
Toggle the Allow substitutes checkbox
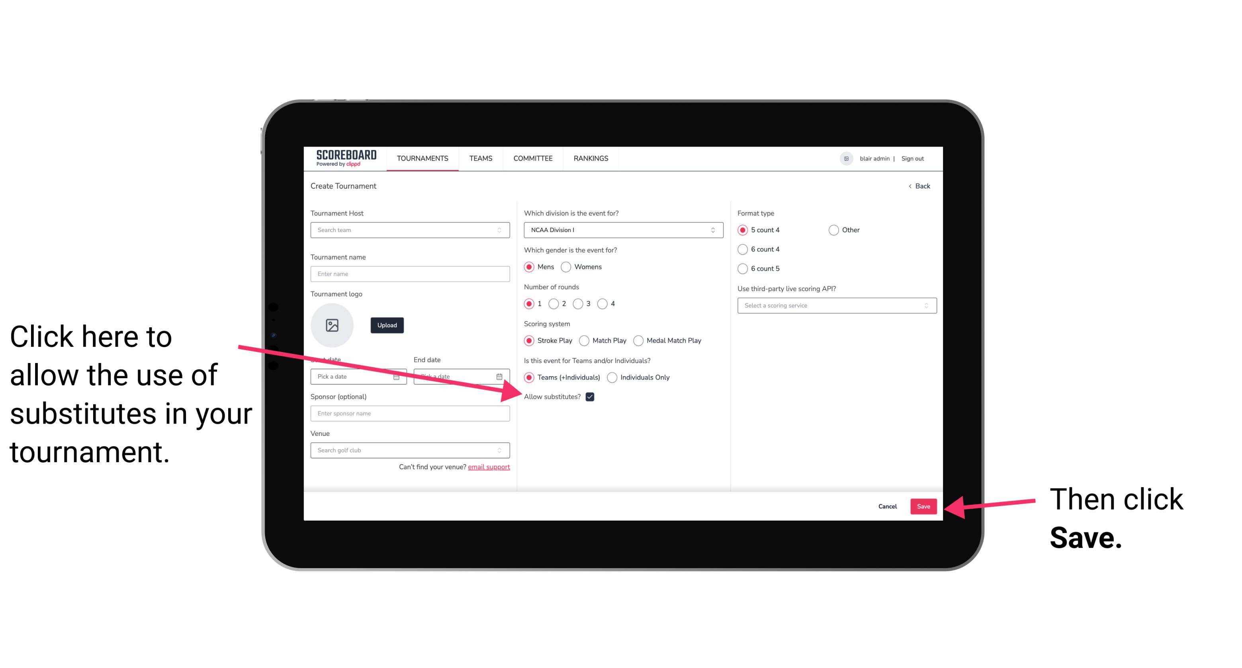(592, 397)
